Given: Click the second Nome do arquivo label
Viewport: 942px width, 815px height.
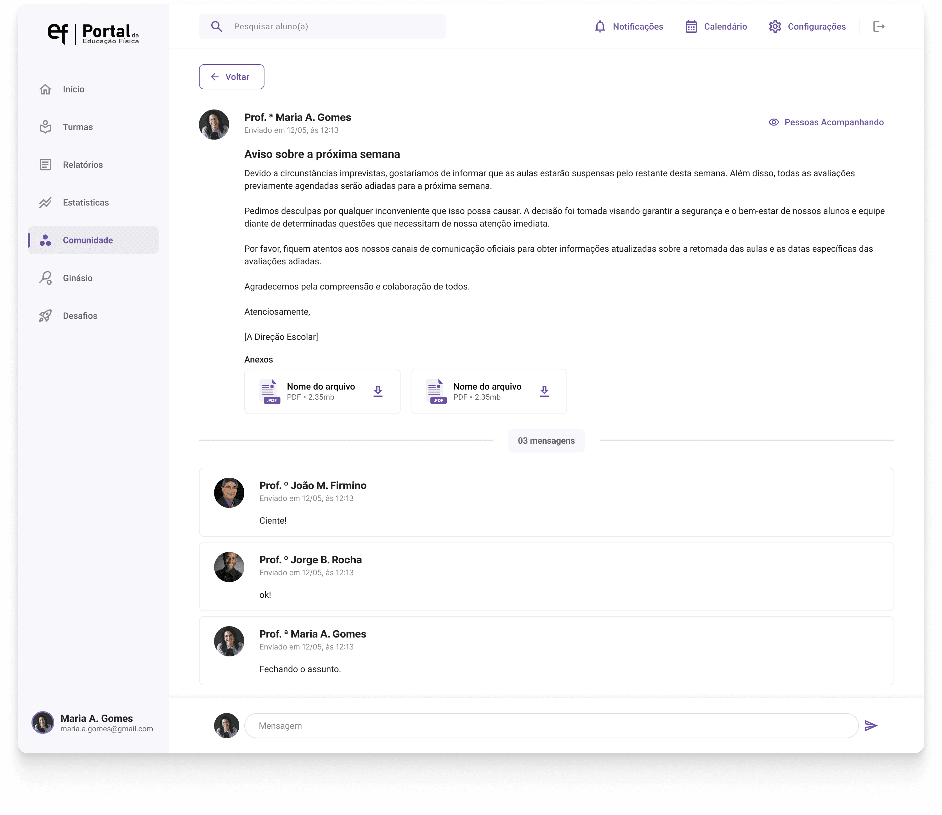Looking at the screenshot, I should 487,386.
